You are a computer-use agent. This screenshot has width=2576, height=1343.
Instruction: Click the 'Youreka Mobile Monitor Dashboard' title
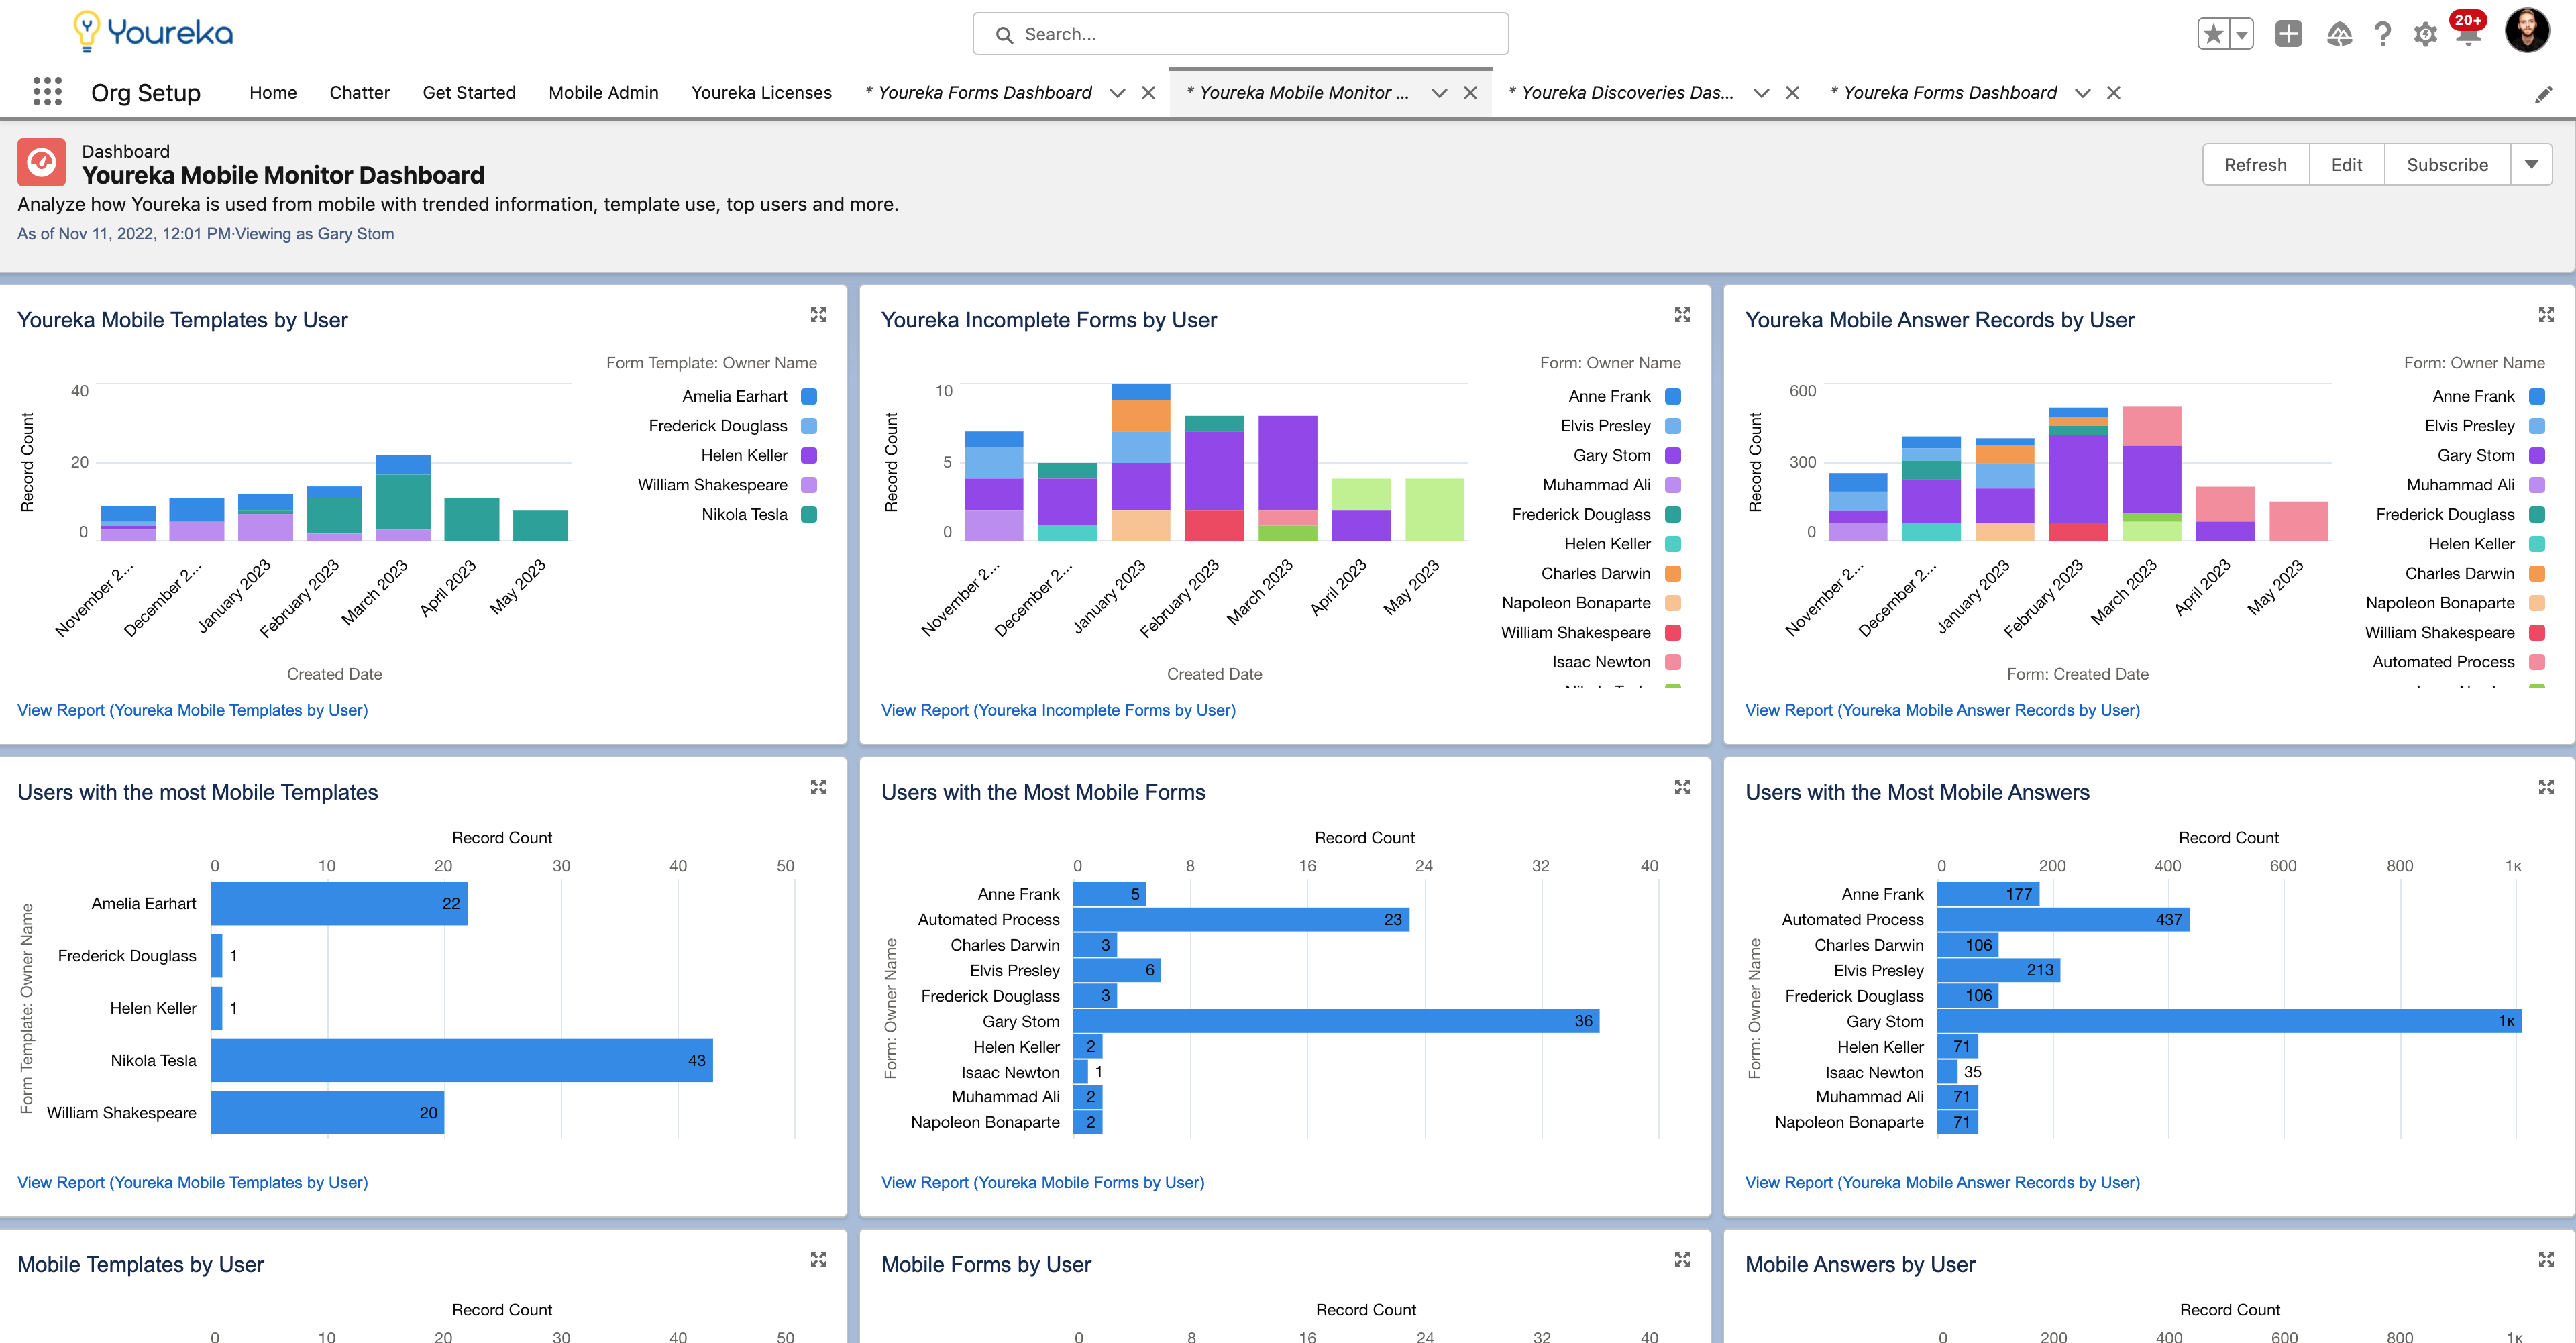283,176
